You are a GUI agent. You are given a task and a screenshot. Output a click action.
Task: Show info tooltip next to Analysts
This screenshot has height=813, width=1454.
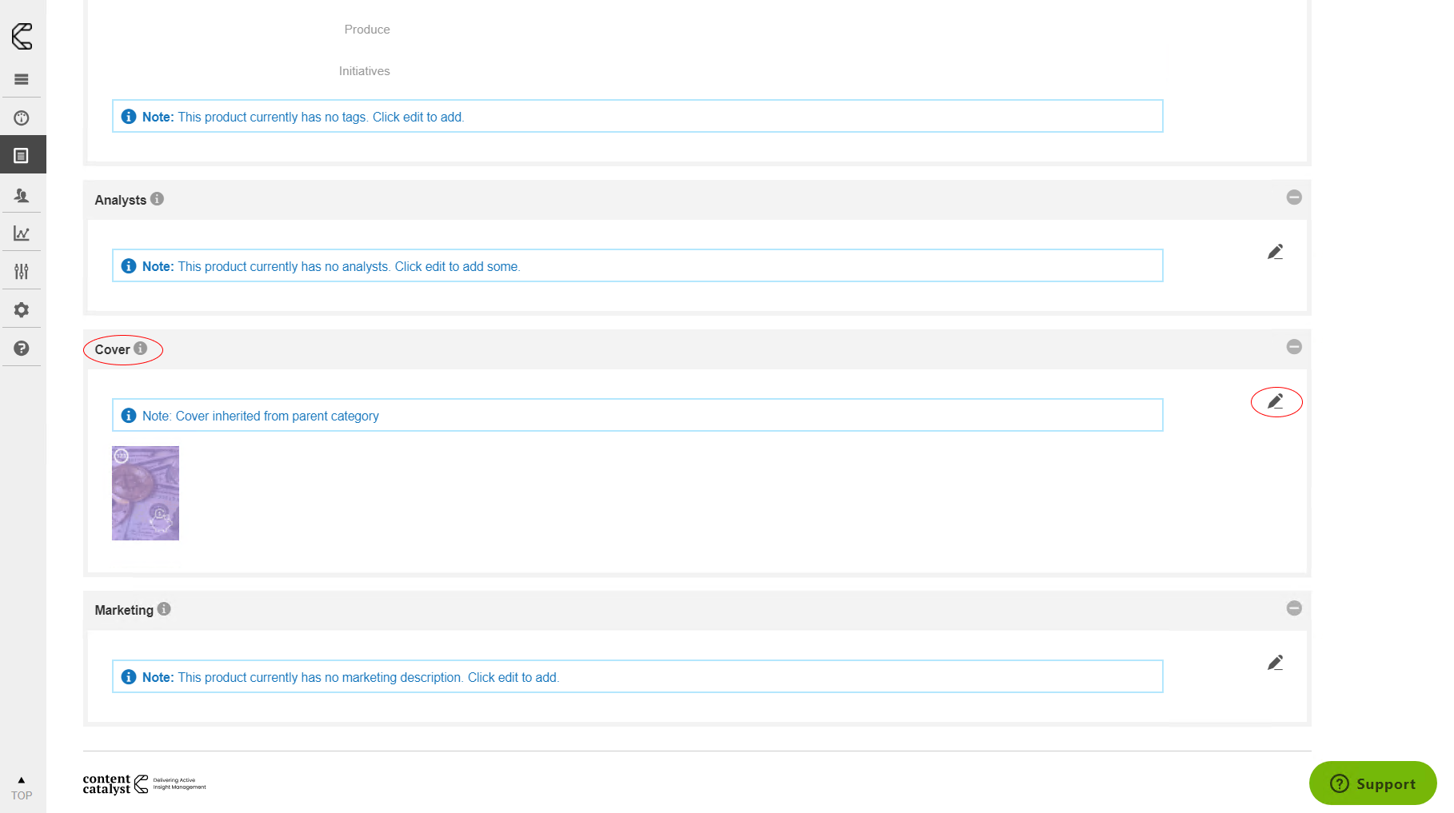click(x=157, y=199)
